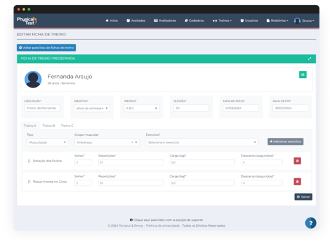
Task: Open the Grupo muscular Antebraço dropdown
Action: [x=107, y=142]
